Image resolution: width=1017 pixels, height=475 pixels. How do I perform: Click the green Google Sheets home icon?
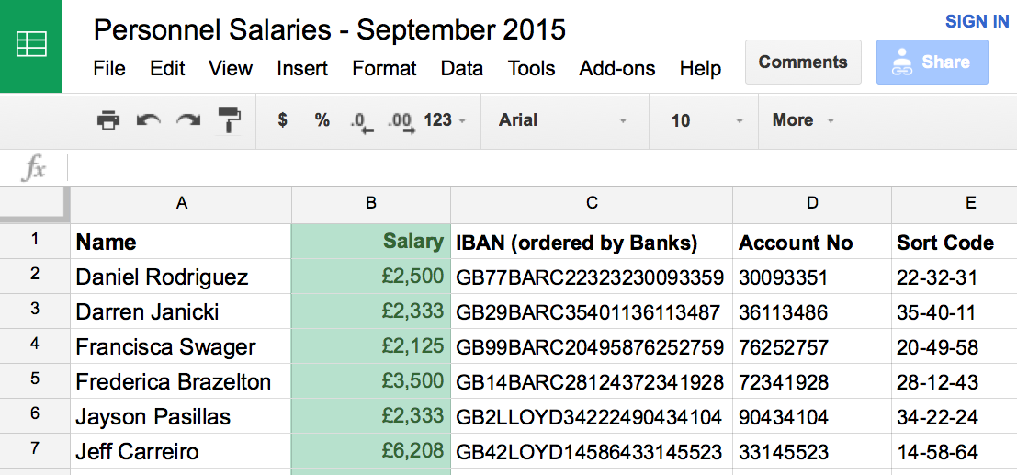click(31, 45)
